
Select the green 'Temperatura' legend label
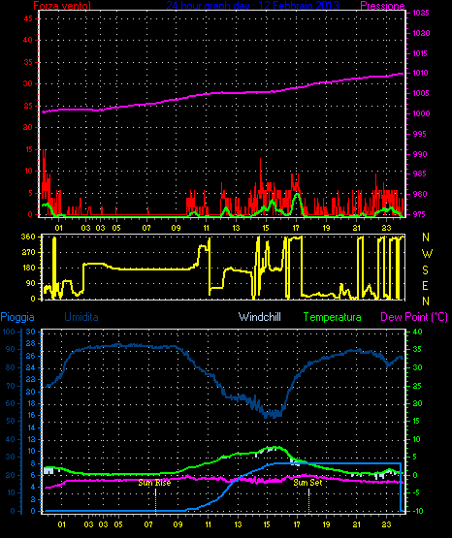point(333,317)
